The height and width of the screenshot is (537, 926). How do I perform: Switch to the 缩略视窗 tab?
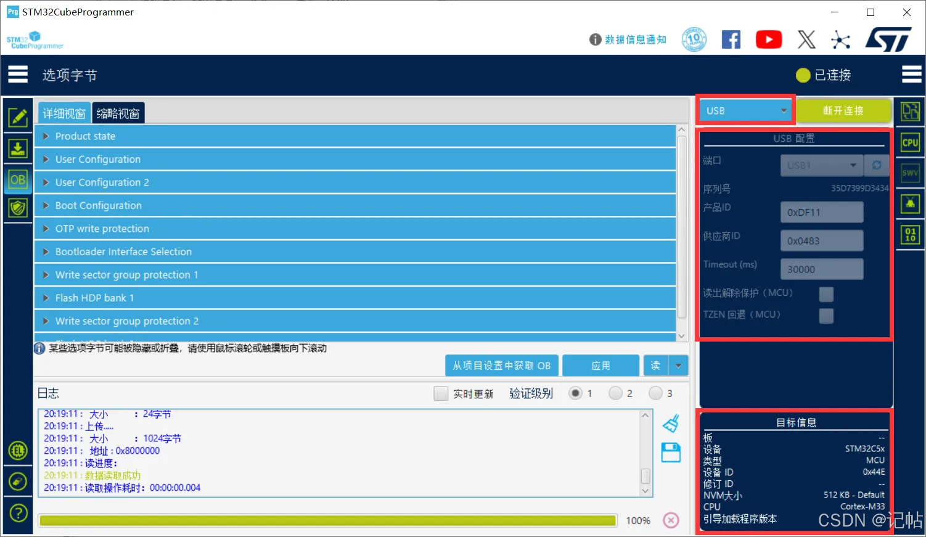click(118, 113)
